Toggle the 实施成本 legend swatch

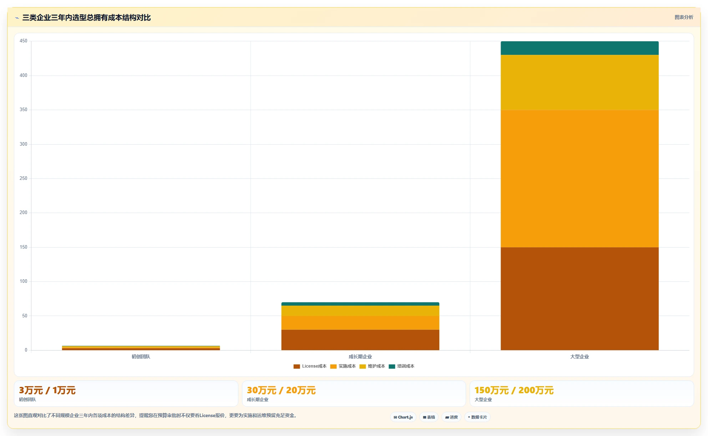click(x=333, y=366)
